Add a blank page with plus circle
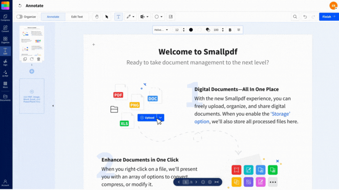This screenshot has width=339, height=190. click(32, 71)
